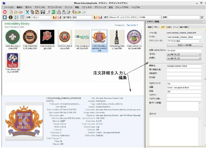The height and width of the screenshot is (148, 206).
Task: Open the 表示 file type filter dropdown
Action: (135, 18)
